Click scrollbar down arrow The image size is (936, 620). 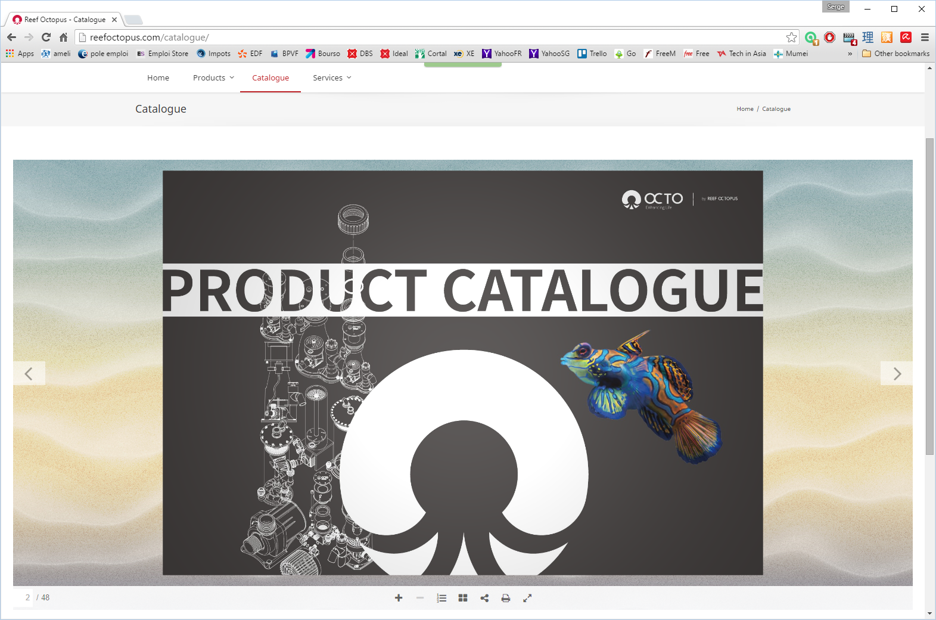point(929,613)
